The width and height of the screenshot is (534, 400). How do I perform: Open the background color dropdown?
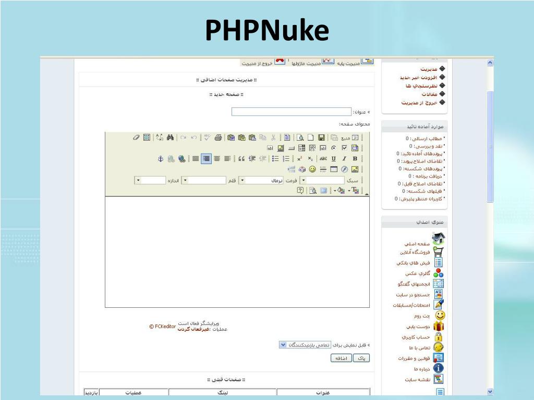click(339, 191)
